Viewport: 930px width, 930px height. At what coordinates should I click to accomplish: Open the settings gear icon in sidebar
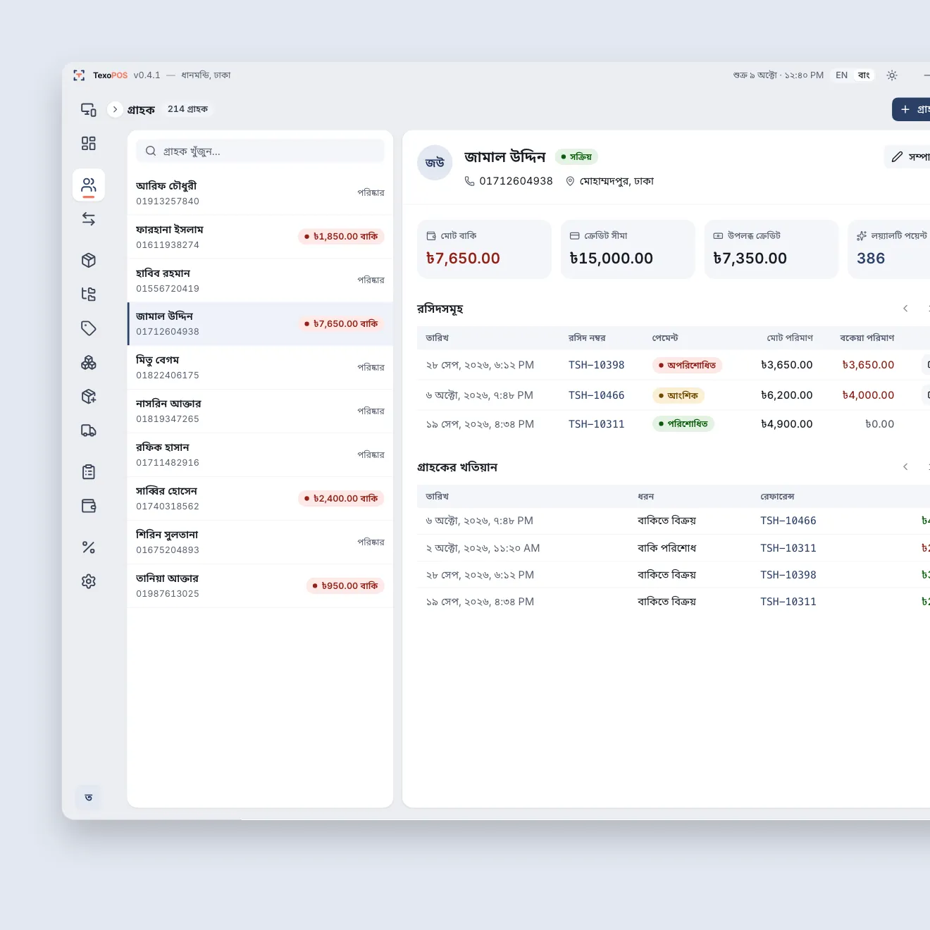tap(89, 581)
